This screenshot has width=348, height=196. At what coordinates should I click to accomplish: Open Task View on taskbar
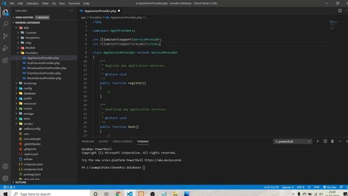click(107, 194)
